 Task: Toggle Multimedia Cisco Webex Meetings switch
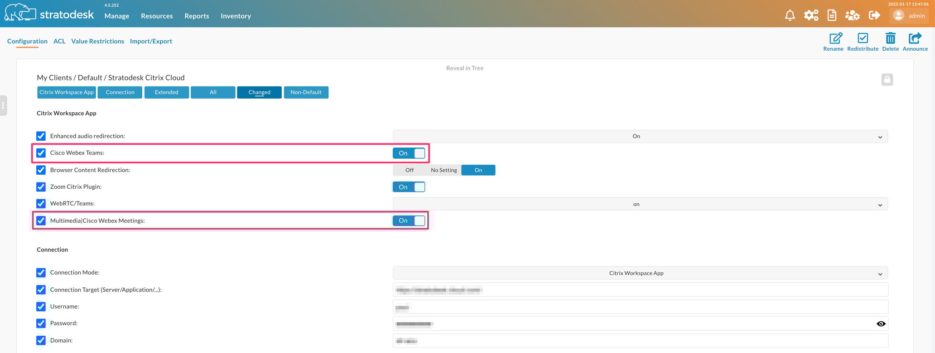coord(409,220)
